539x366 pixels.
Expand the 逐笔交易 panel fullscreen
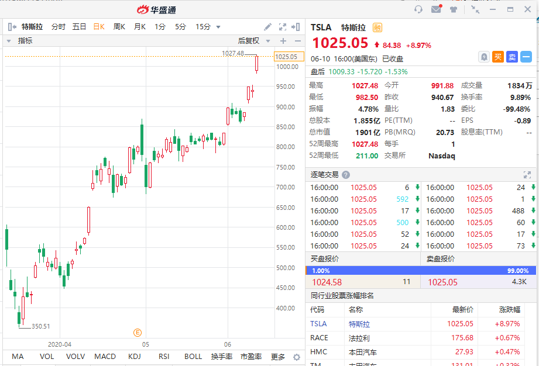click(527, 175)
